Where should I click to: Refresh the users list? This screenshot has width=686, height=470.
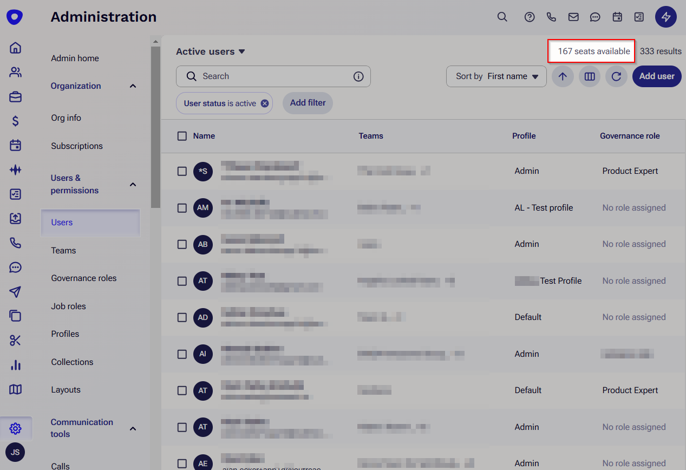[x=616, y=76]
